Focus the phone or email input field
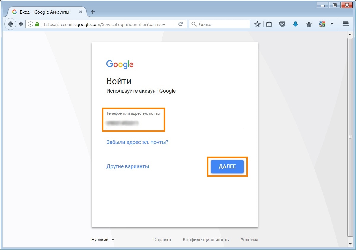This screenshot has width=356, height=250. point(175,123)
